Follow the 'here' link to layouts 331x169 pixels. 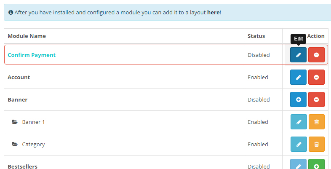click(213, 13)
